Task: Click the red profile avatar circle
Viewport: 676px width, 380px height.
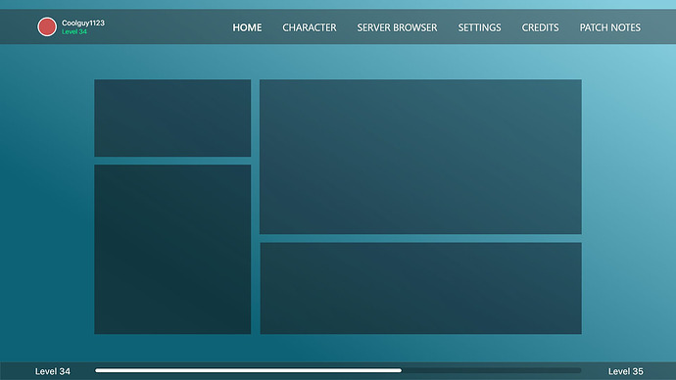Action: pos(47,26)
